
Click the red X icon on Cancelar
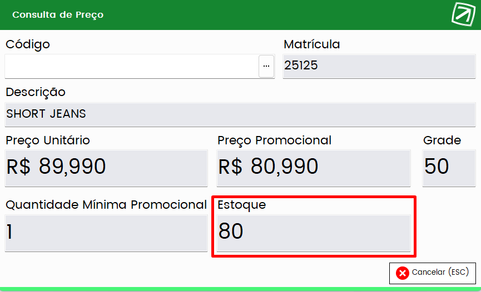click(402, 273)
